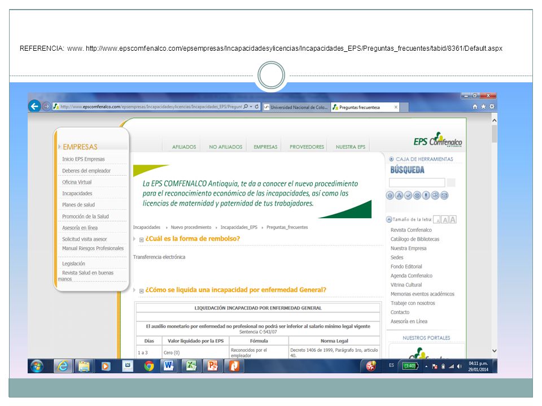Image resolution: width=542 pixels, height=406 pixels.
Task: Open Fondo Editorial link
Action: [406, 267]
